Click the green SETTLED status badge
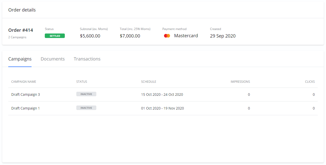The width and height of the screenshot is (326, 165). (55, 36)
